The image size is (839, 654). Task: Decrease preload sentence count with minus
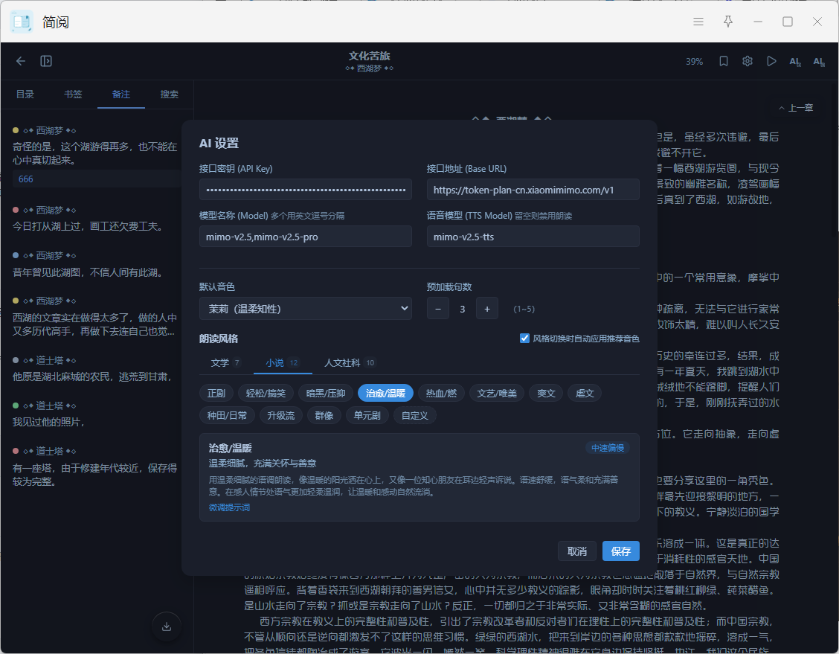438,309
